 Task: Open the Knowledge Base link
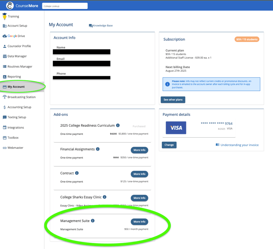[x=101, y=26]
